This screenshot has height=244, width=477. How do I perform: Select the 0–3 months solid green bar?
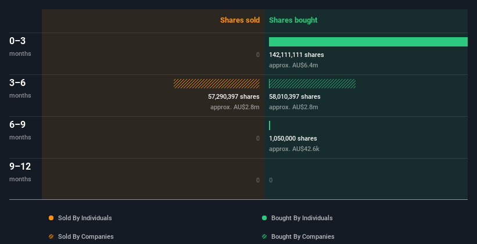pos(368,42)
